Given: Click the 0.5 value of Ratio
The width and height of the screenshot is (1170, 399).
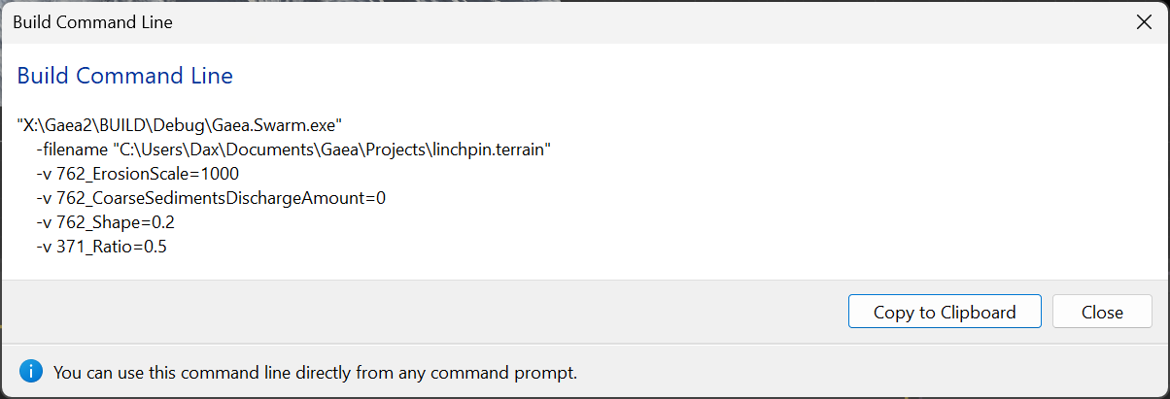Looking at the screenshot, I should (155, 247).
